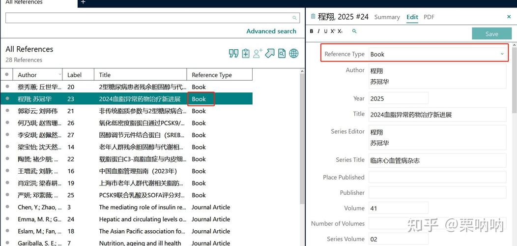
Task: Open the Reference Type dropdown
Action: pyautogui.click(x=437, y=54)
